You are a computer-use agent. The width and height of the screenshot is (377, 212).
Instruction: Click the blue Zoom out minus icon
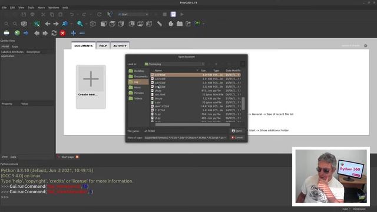pyautogui.click(x=82, y=33)
